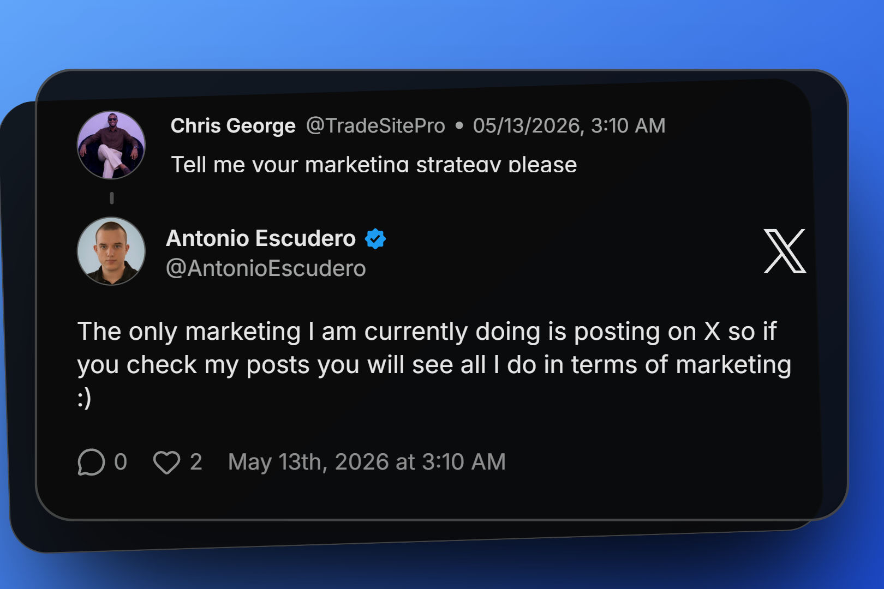Open the @TradeSitePro handle
This screenshot has height=589, width=884.
pyautogui.click(x=375, y=126)
